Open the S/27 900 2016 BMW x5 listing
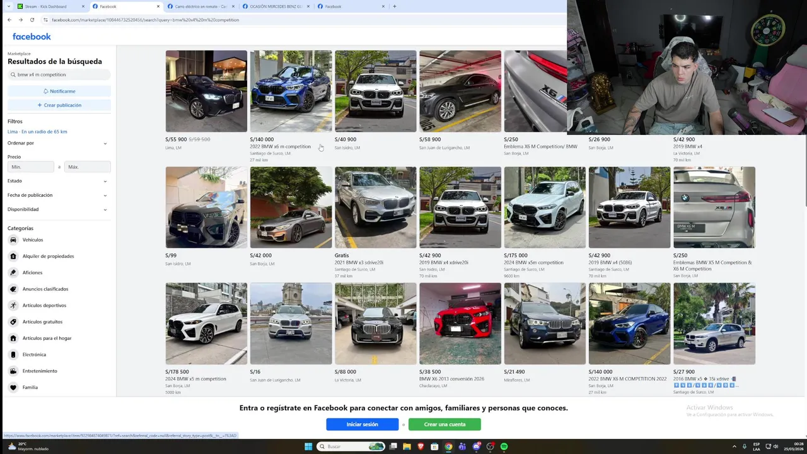 (714, 338)
